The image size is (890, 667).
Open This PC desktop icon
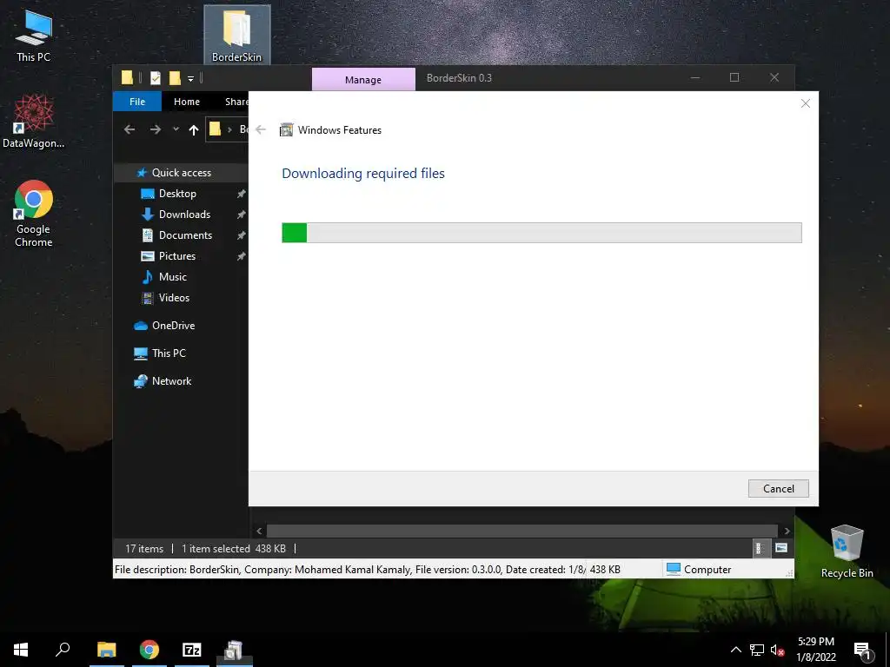tap(34, 36)
